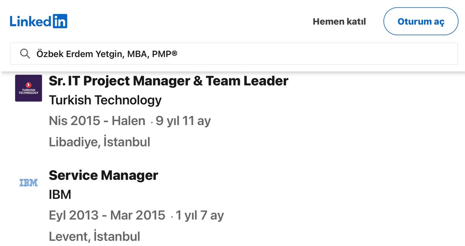Select the "Eyl 2013 - Mar 2015" date range
The width and height of the screenshot is (465, 246).
coord(107,215)
